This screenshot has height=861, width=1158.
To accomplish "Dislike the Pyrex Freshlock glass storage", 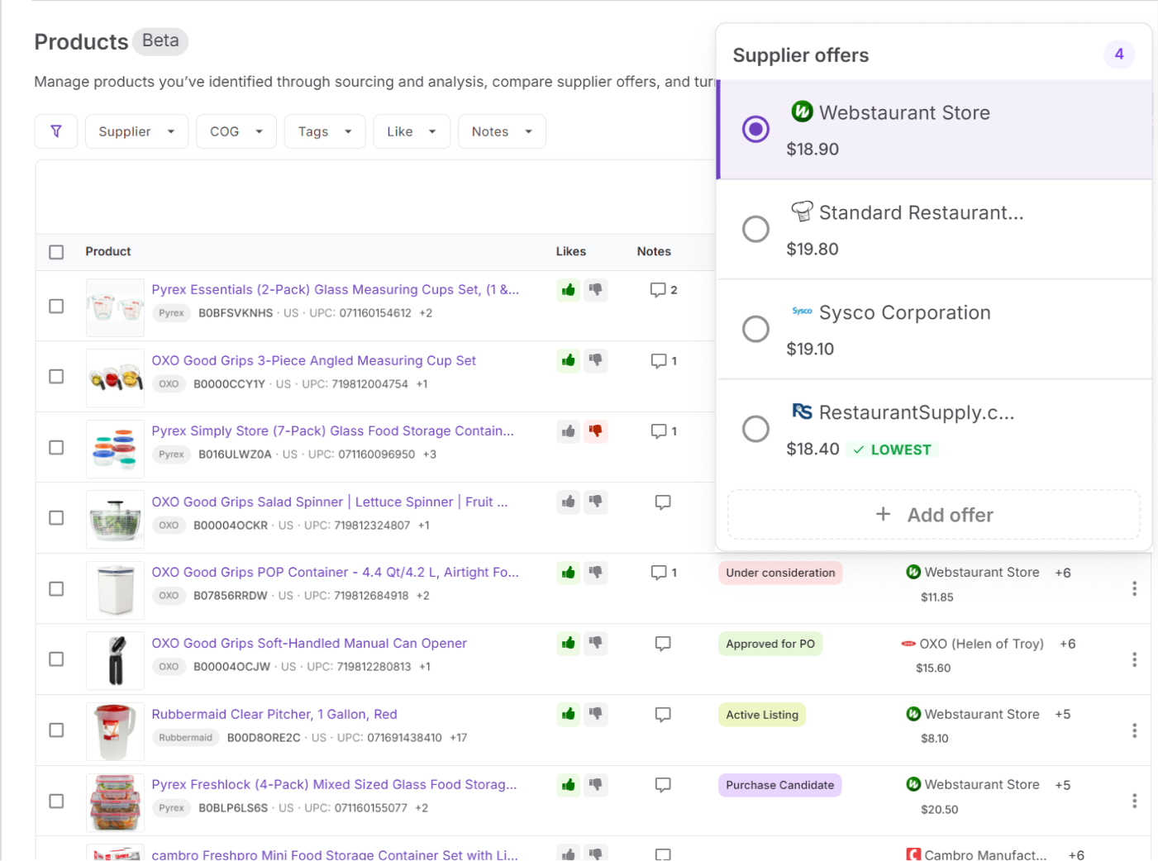I will (595, 785).
